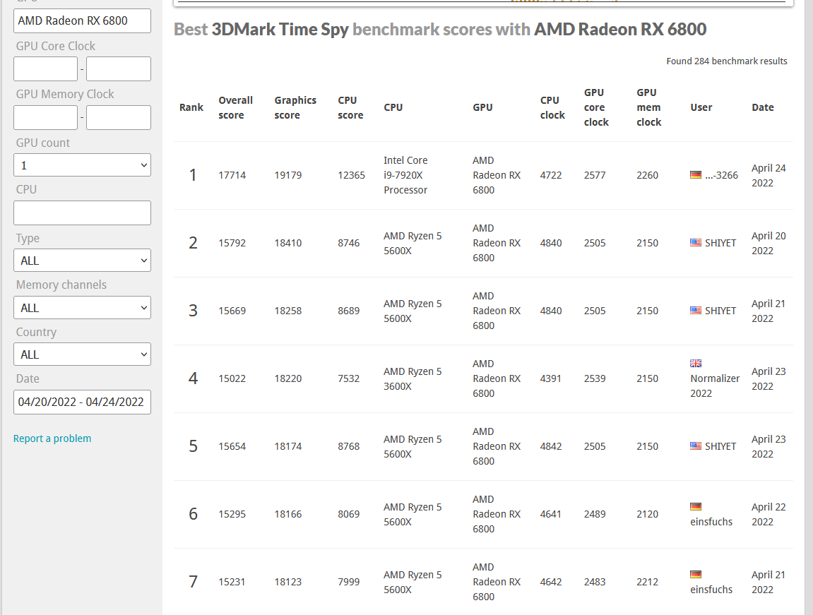Click CPU score 12365
The image size is (813, 615).
click(x=351, y=175)
